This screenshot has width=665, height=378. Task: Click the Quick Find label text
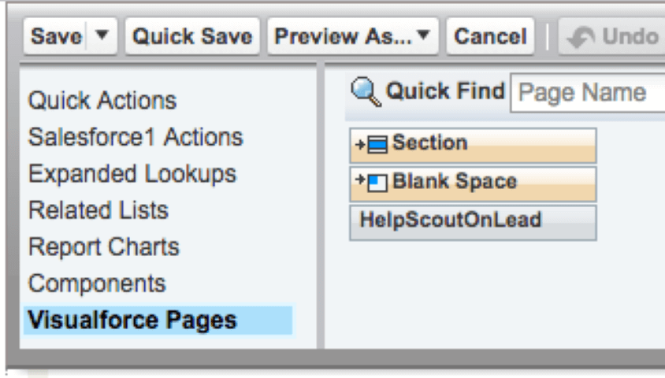coord(445,91)
